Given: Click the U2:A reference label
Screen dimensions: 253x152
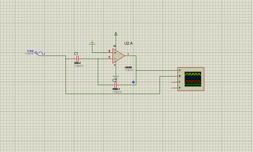Looking at the screenshot, I should 128,43.
